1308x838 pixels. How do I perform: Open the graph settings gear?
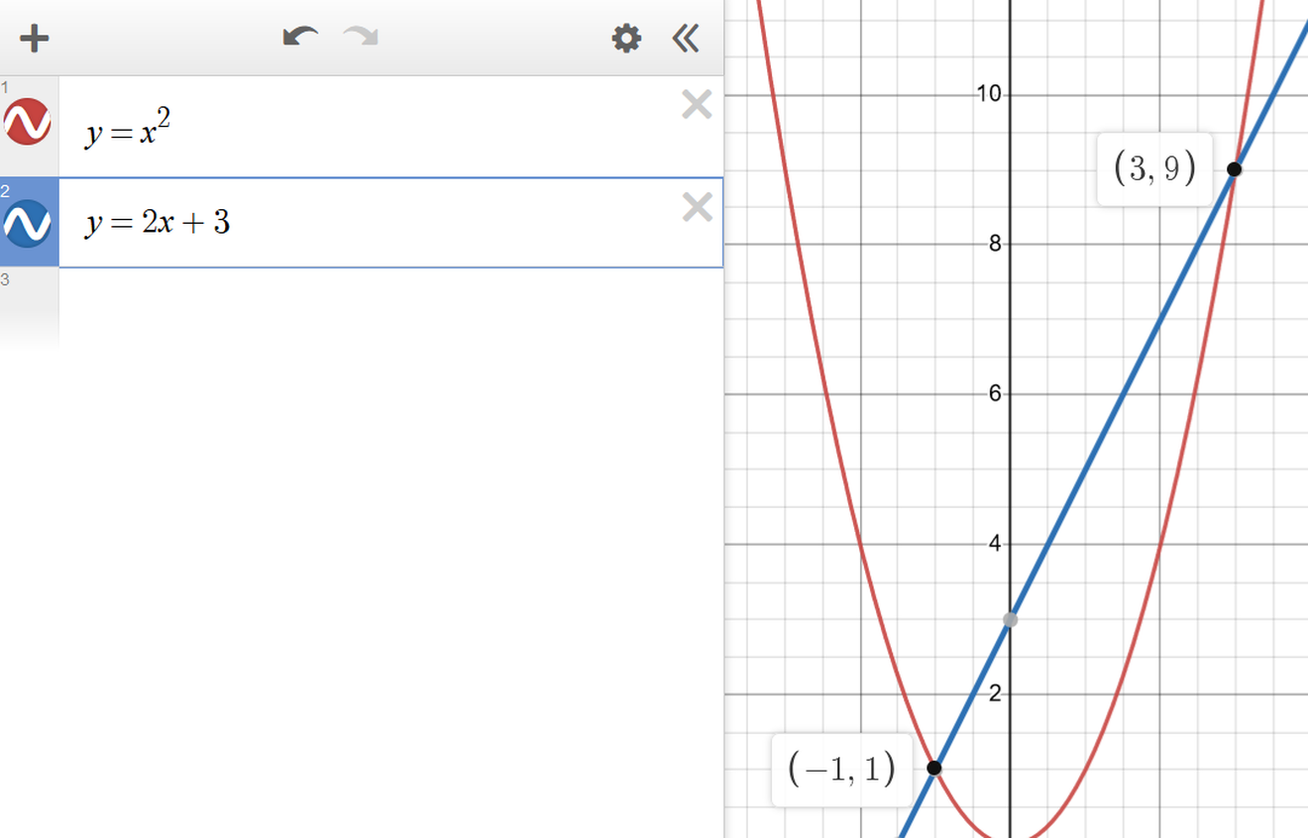[626, 38]
